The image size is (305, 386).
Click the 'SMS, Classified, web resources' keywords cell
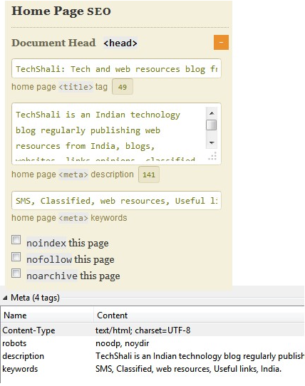(x=188, y=369)
